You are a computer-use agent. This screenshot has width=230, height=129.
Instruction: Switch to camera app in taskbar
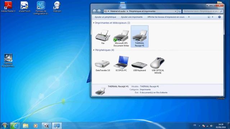coord(46,126)
